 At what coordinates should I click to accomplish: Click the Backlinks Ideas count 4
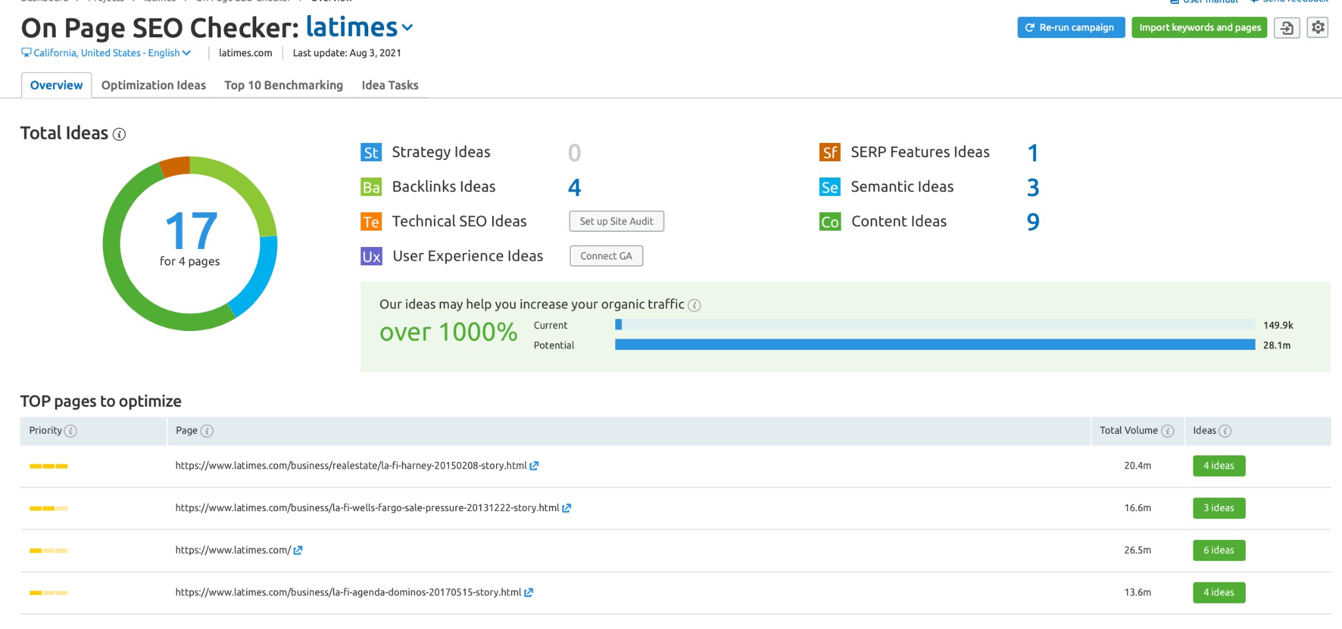574,188
